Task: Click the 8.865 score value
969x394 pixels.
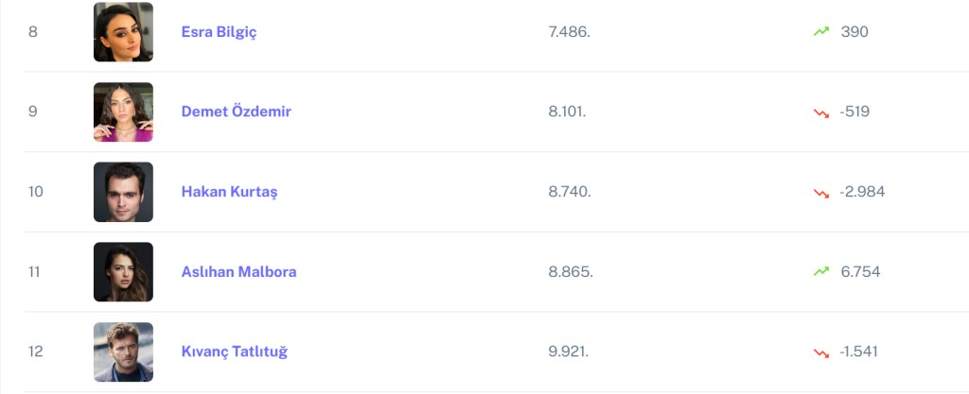Action: [x=570, y=272]
